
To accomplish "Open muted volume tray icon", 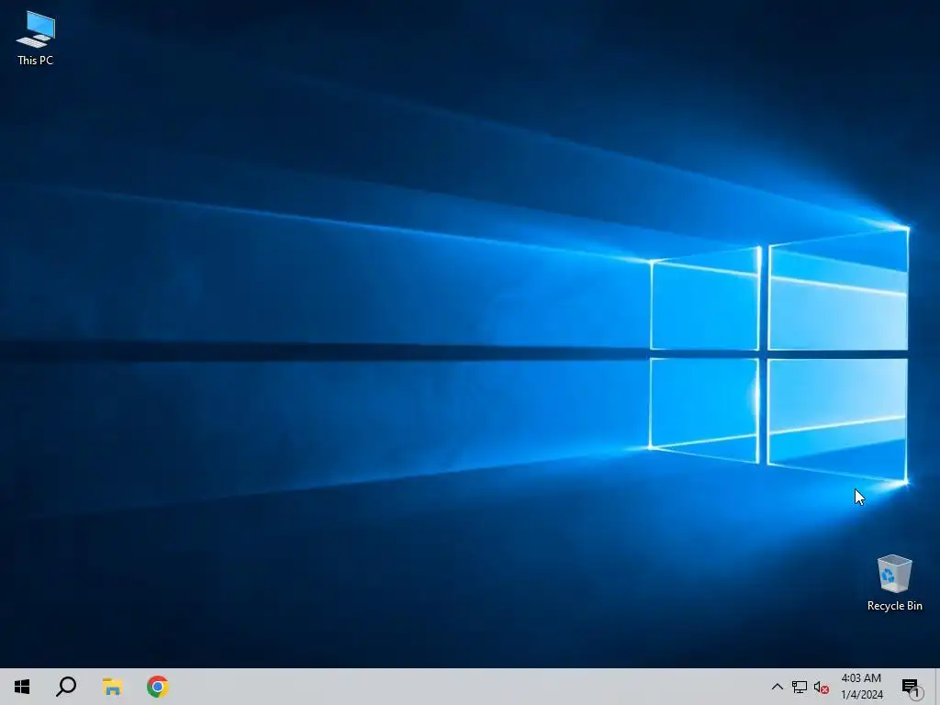I will 822,687.
